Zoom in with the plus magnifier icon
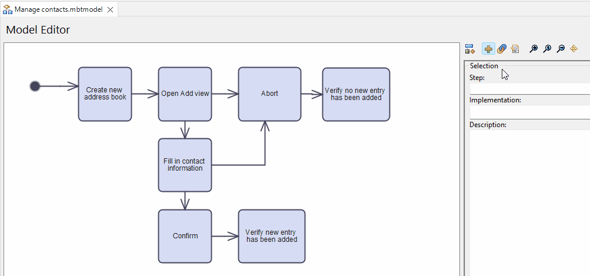Image resolution: width=590 pixels, height=276 pixels. tap(534, 49)
